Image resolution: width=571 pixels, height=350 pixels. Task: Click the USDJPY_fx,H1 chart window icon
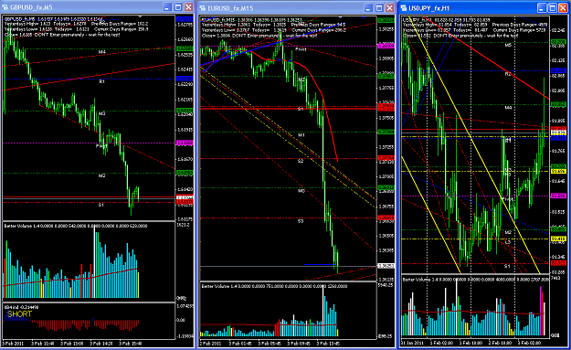pyautogui.click(x=404, y=8)
